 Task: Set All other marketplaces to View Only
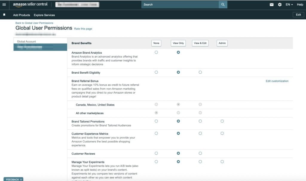[x=178, y=113]
